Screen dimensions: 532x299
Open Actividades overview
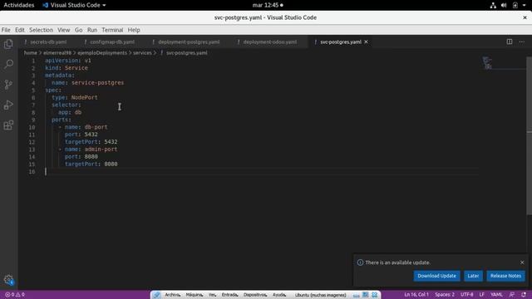(x=19, y=5)
